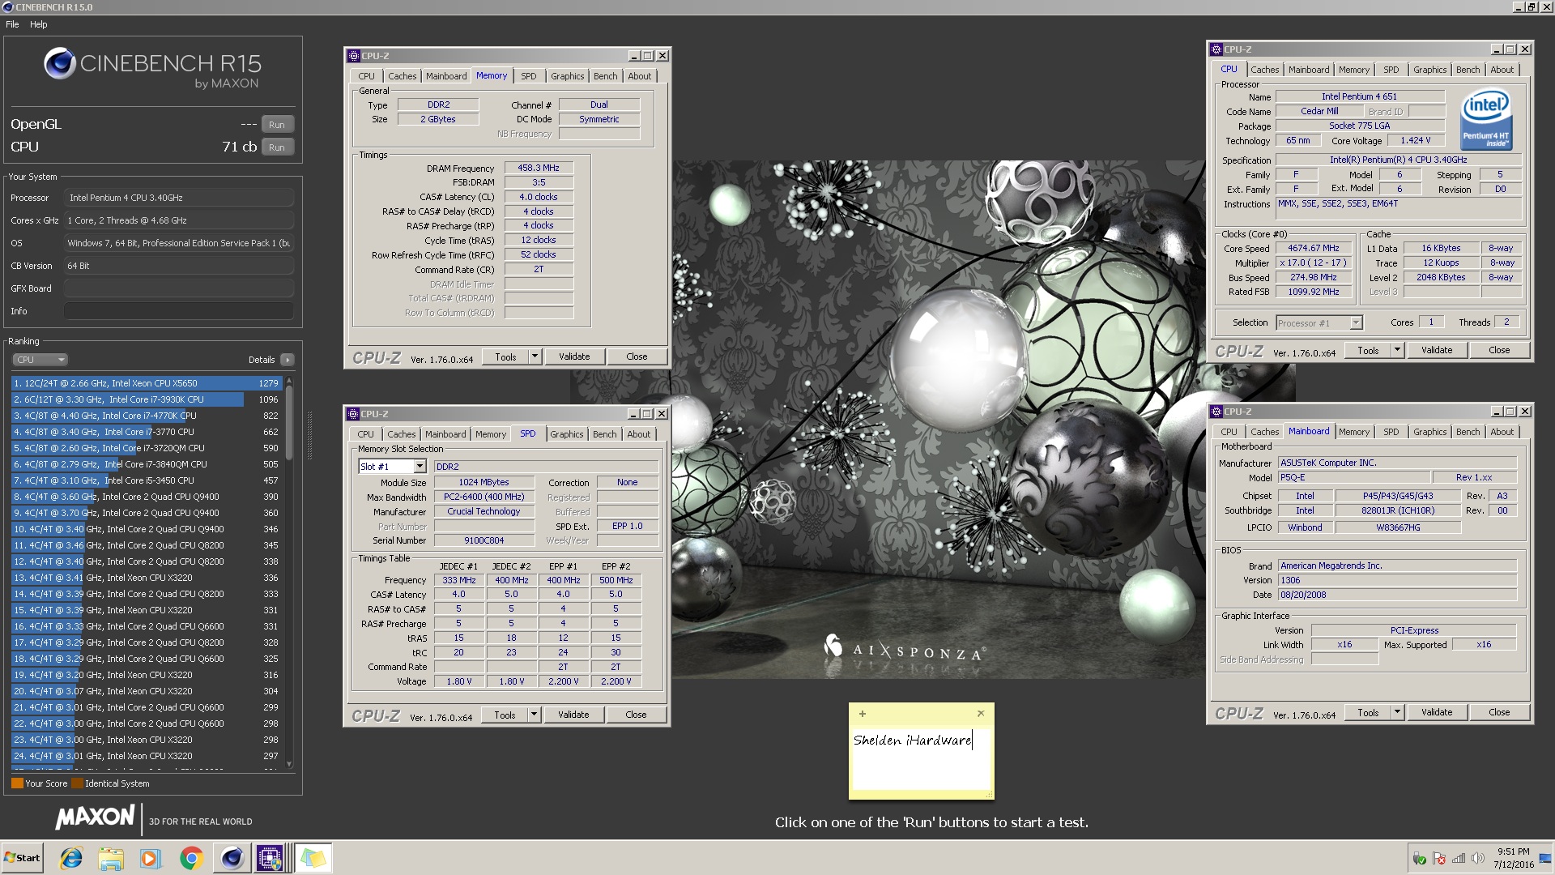Open the Action Center flag icon in tray

[1439, 859]
